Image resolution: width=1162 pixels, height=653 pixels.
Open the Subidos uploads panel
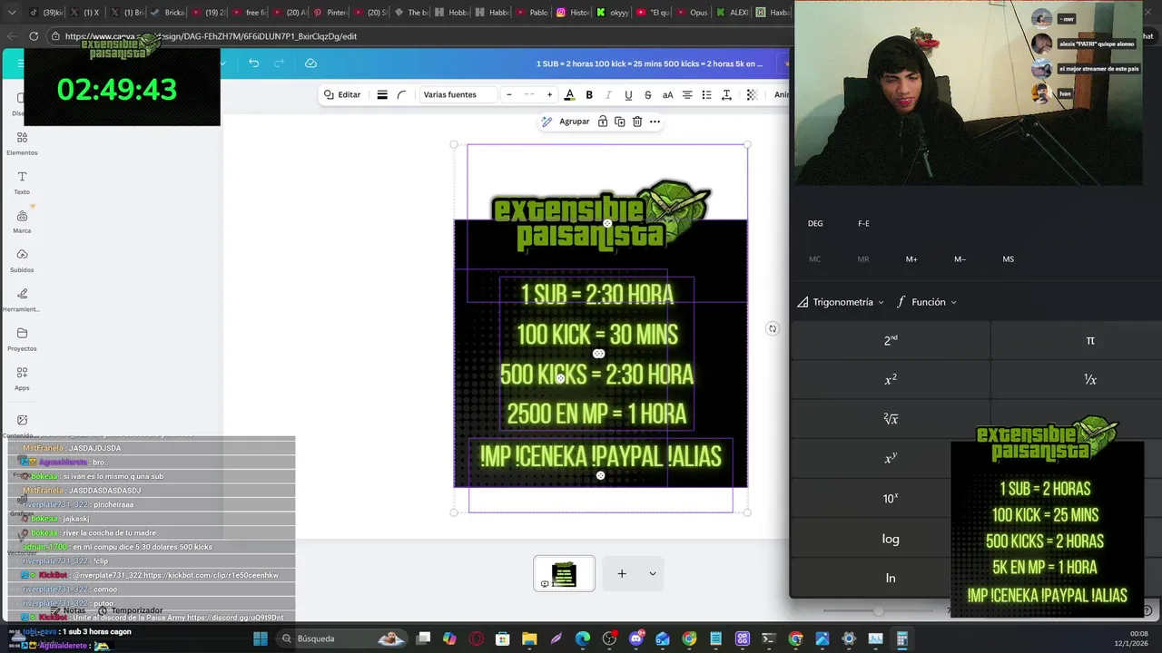tap(22, 260)
